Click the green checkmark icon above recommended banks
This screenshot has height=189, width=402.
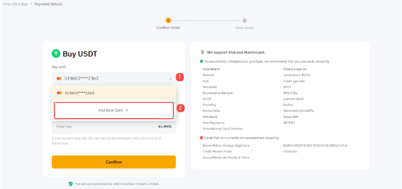[x=201, y=61]
